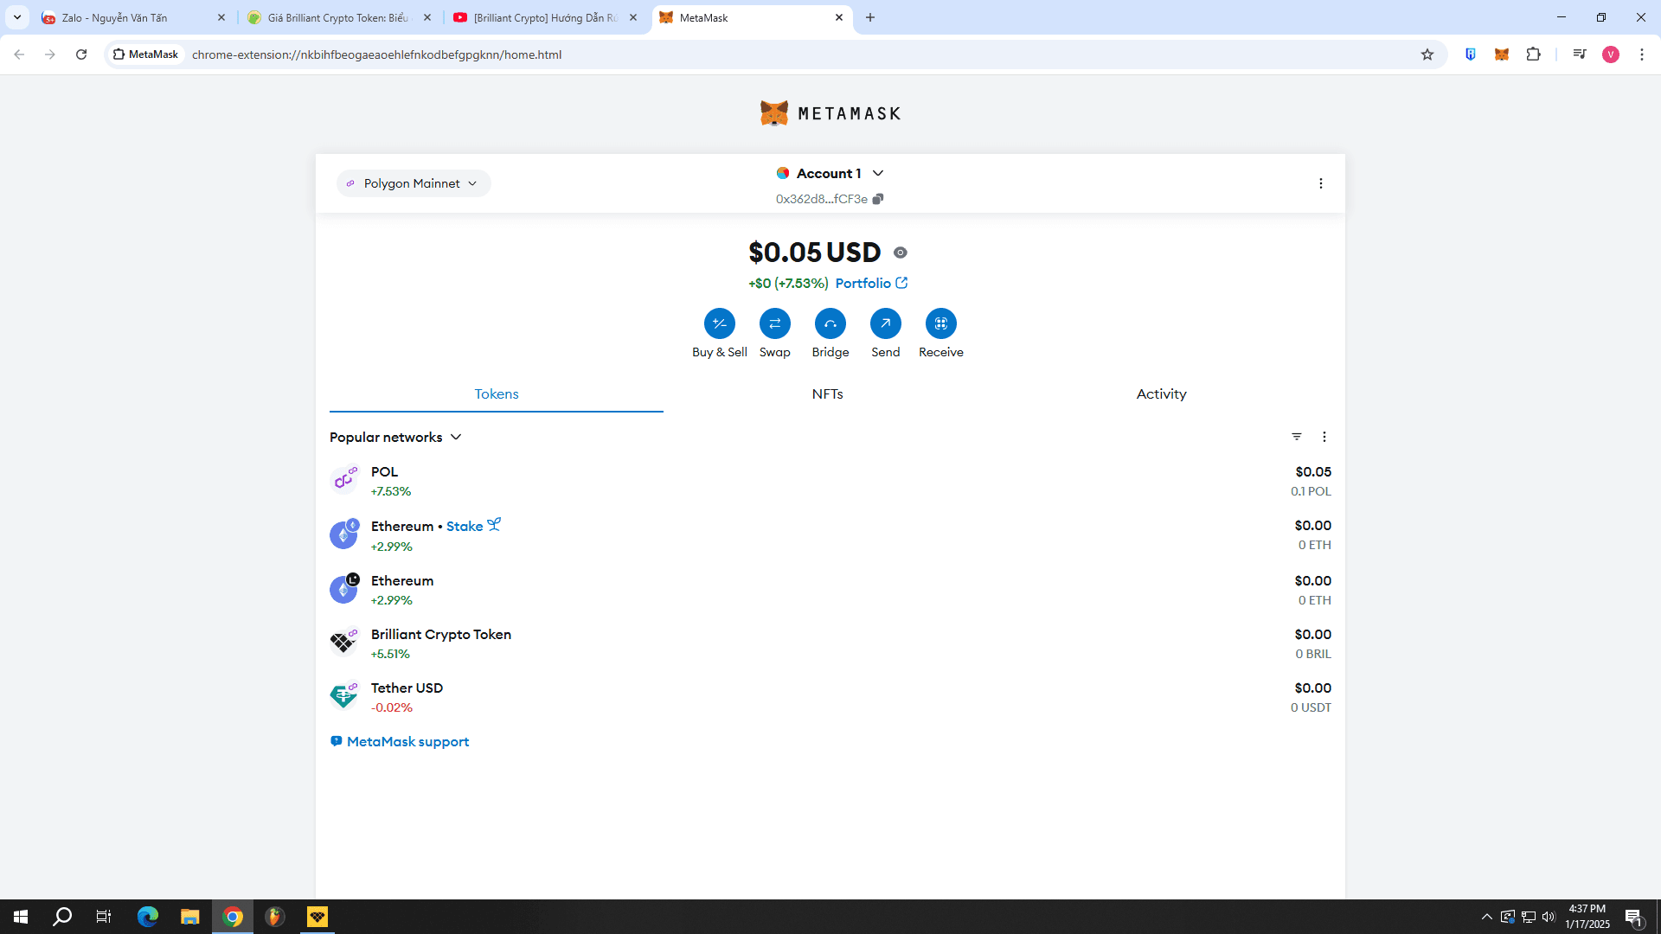1661x934 pixels.
Task: Open the Extensions puzzle menu
Action: (1533, 54)
